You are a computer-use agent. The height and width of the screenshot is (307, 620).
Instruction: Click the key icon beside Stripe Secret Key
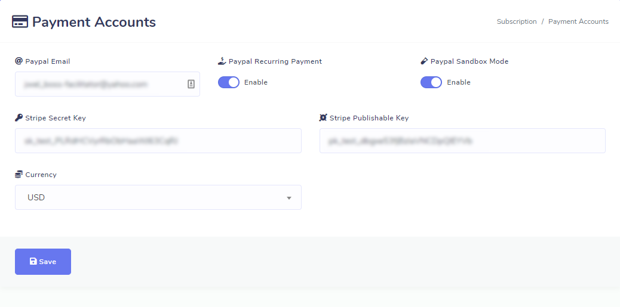pos(19,117)
